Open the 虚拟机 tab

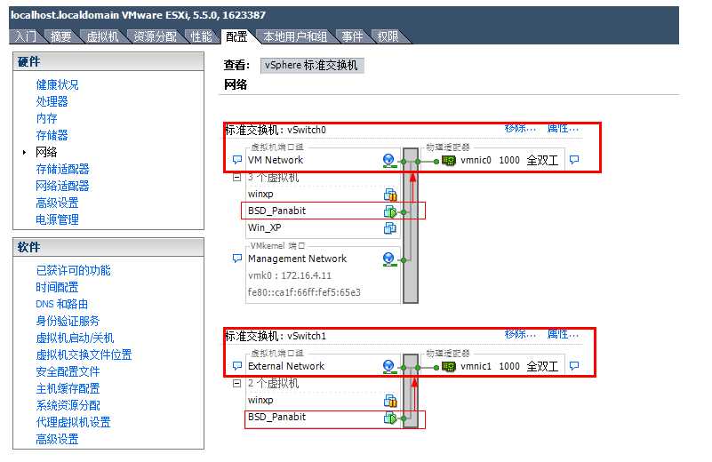102,36
